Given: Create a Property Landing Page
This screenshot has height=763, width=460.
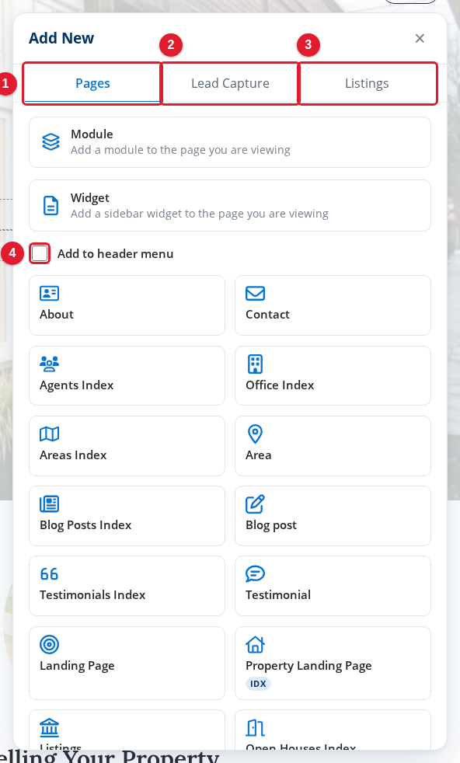Looking at the screenshot, I should (333, 663).
